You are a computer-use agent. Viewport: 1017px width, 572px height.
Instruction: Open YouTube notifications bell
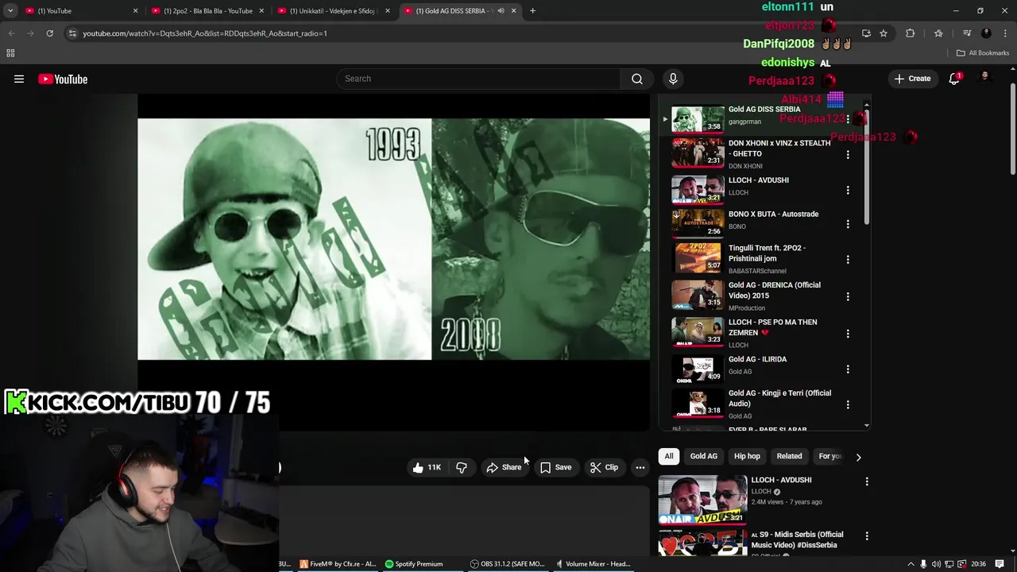[x=954, y=79]
